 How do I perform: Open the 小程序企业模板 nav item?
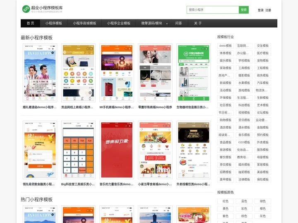[x=119, y=23]
